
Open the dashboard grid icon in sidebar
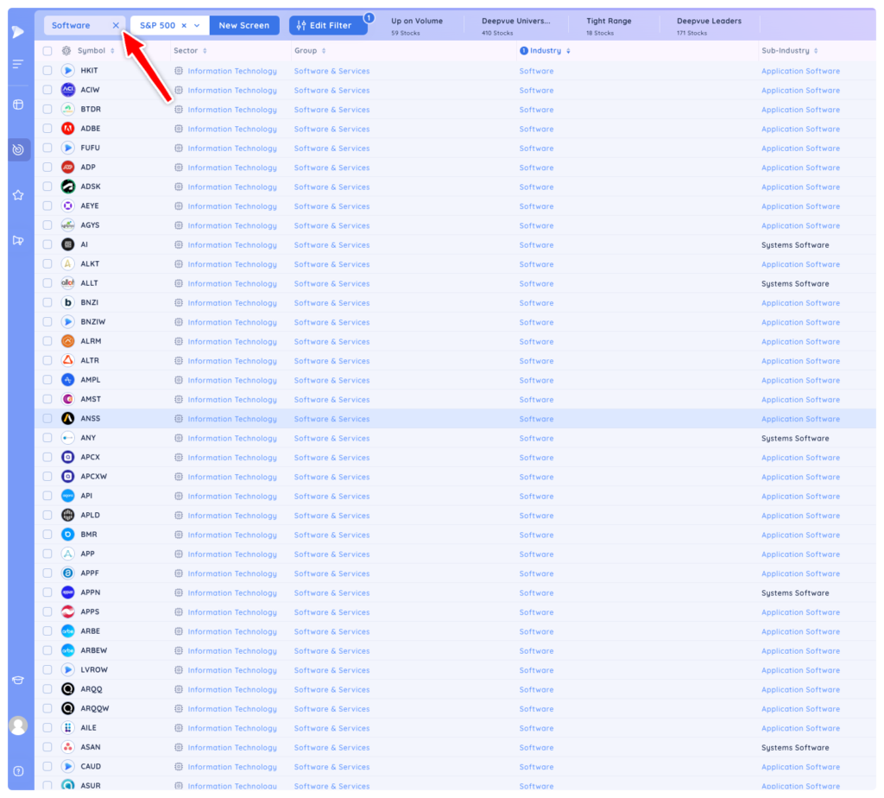click(18, 104)
